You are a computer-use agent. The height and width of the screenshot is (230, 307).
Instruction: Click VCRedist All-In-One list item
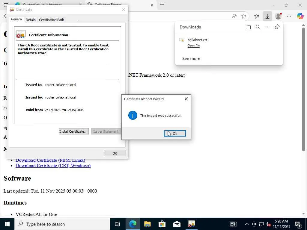(x=36, y=214)
